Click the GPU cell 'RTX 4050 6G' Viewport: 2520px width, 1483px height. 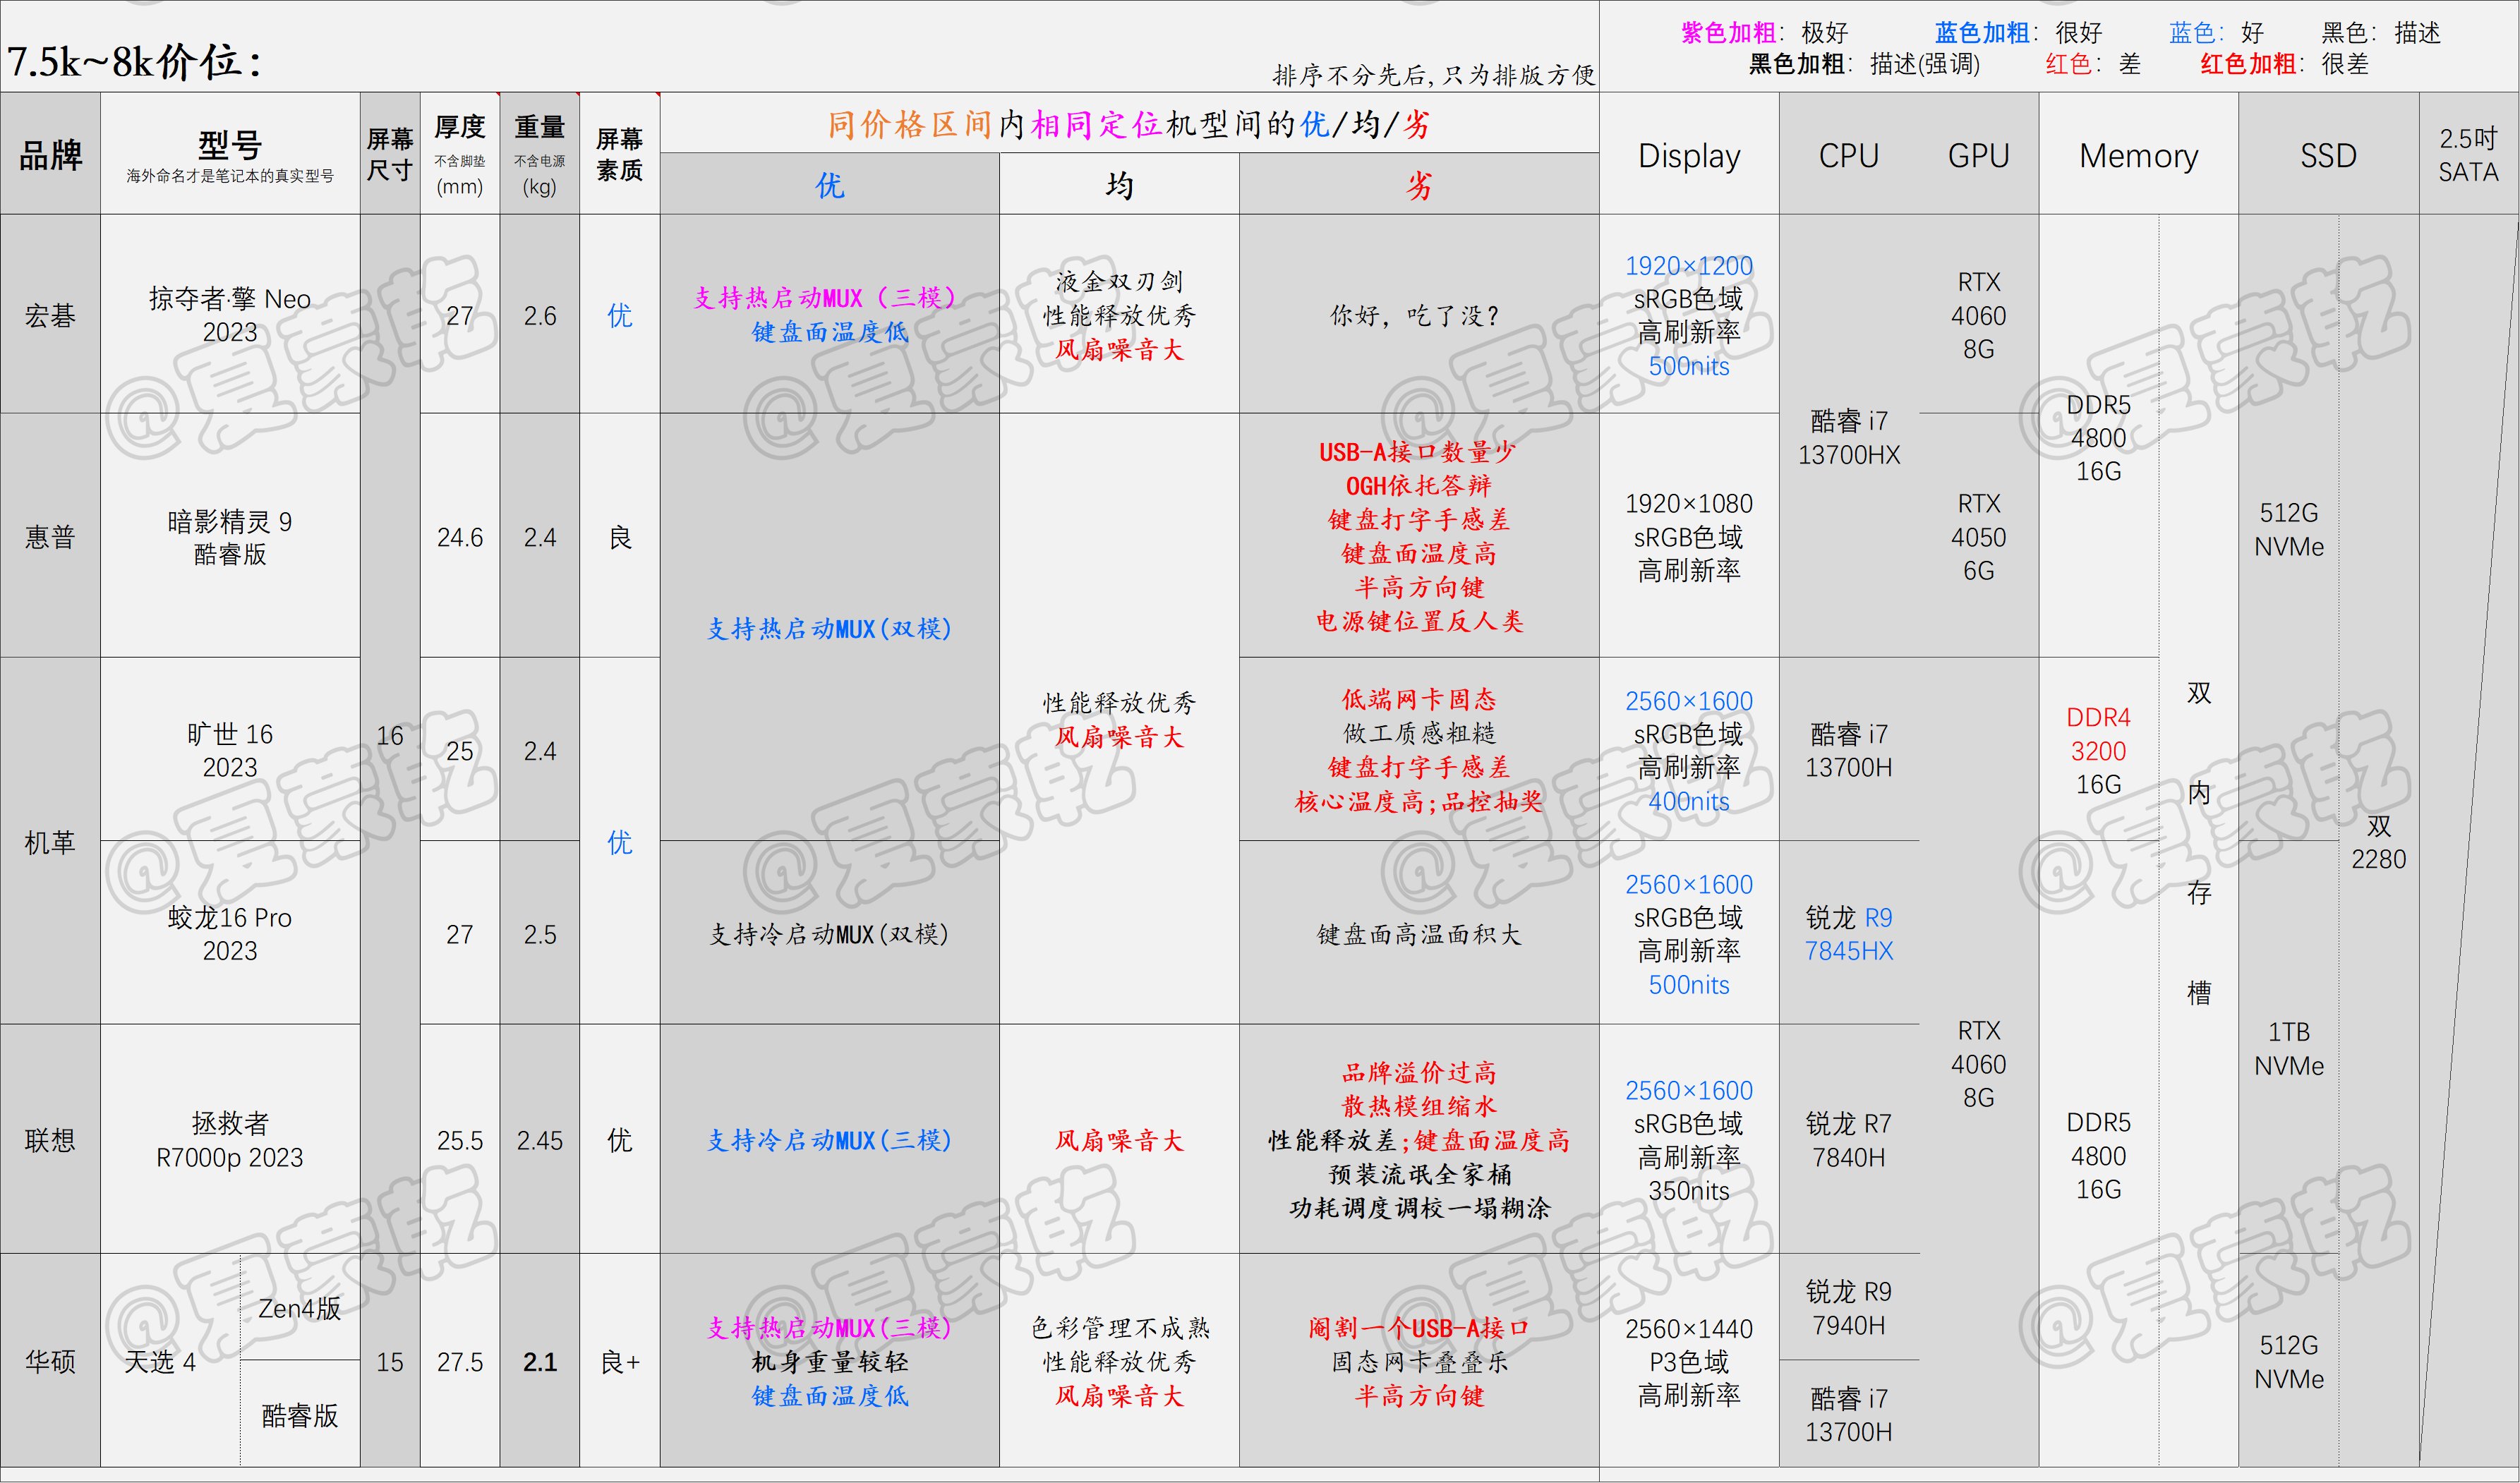1978,537
